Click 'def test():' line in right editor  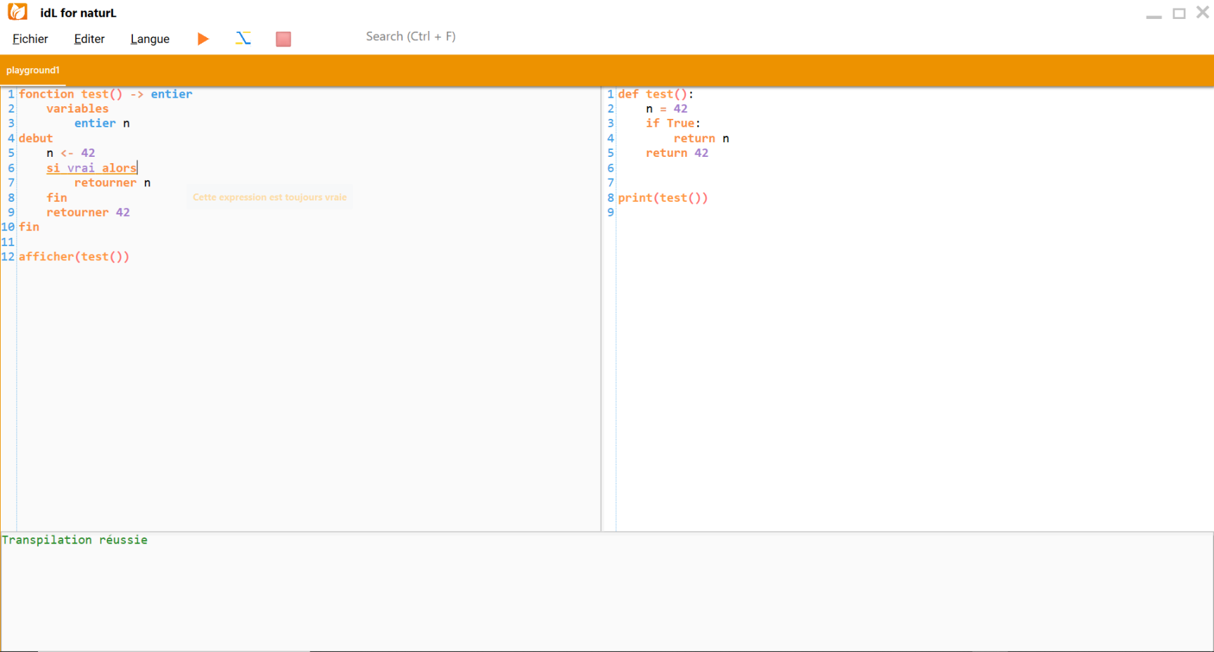point(656,94)
